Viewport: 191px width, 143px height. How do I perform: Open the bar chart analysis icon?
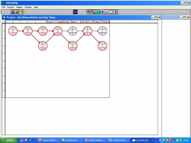click(102, 12)
